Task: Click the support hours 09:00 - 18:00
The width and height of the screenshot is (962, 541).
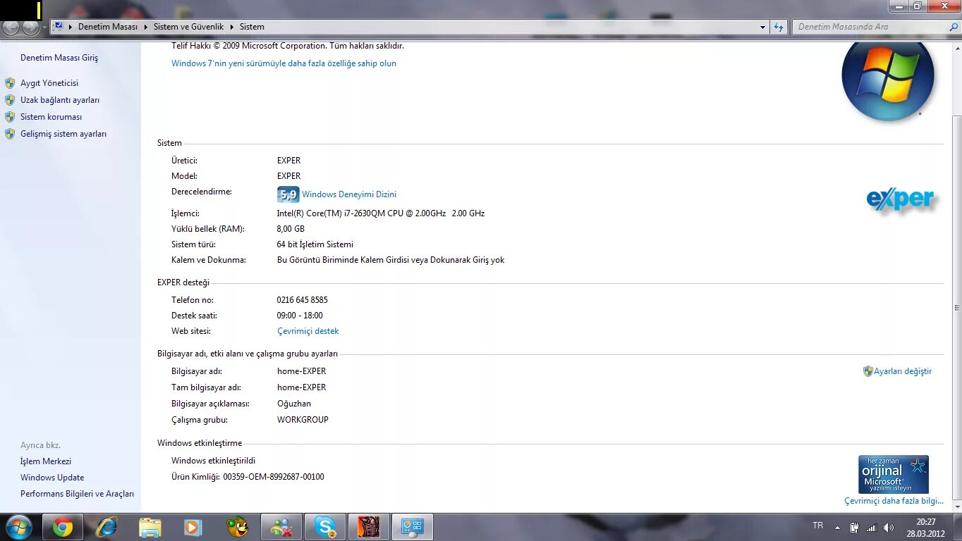Action: point(300,316)
